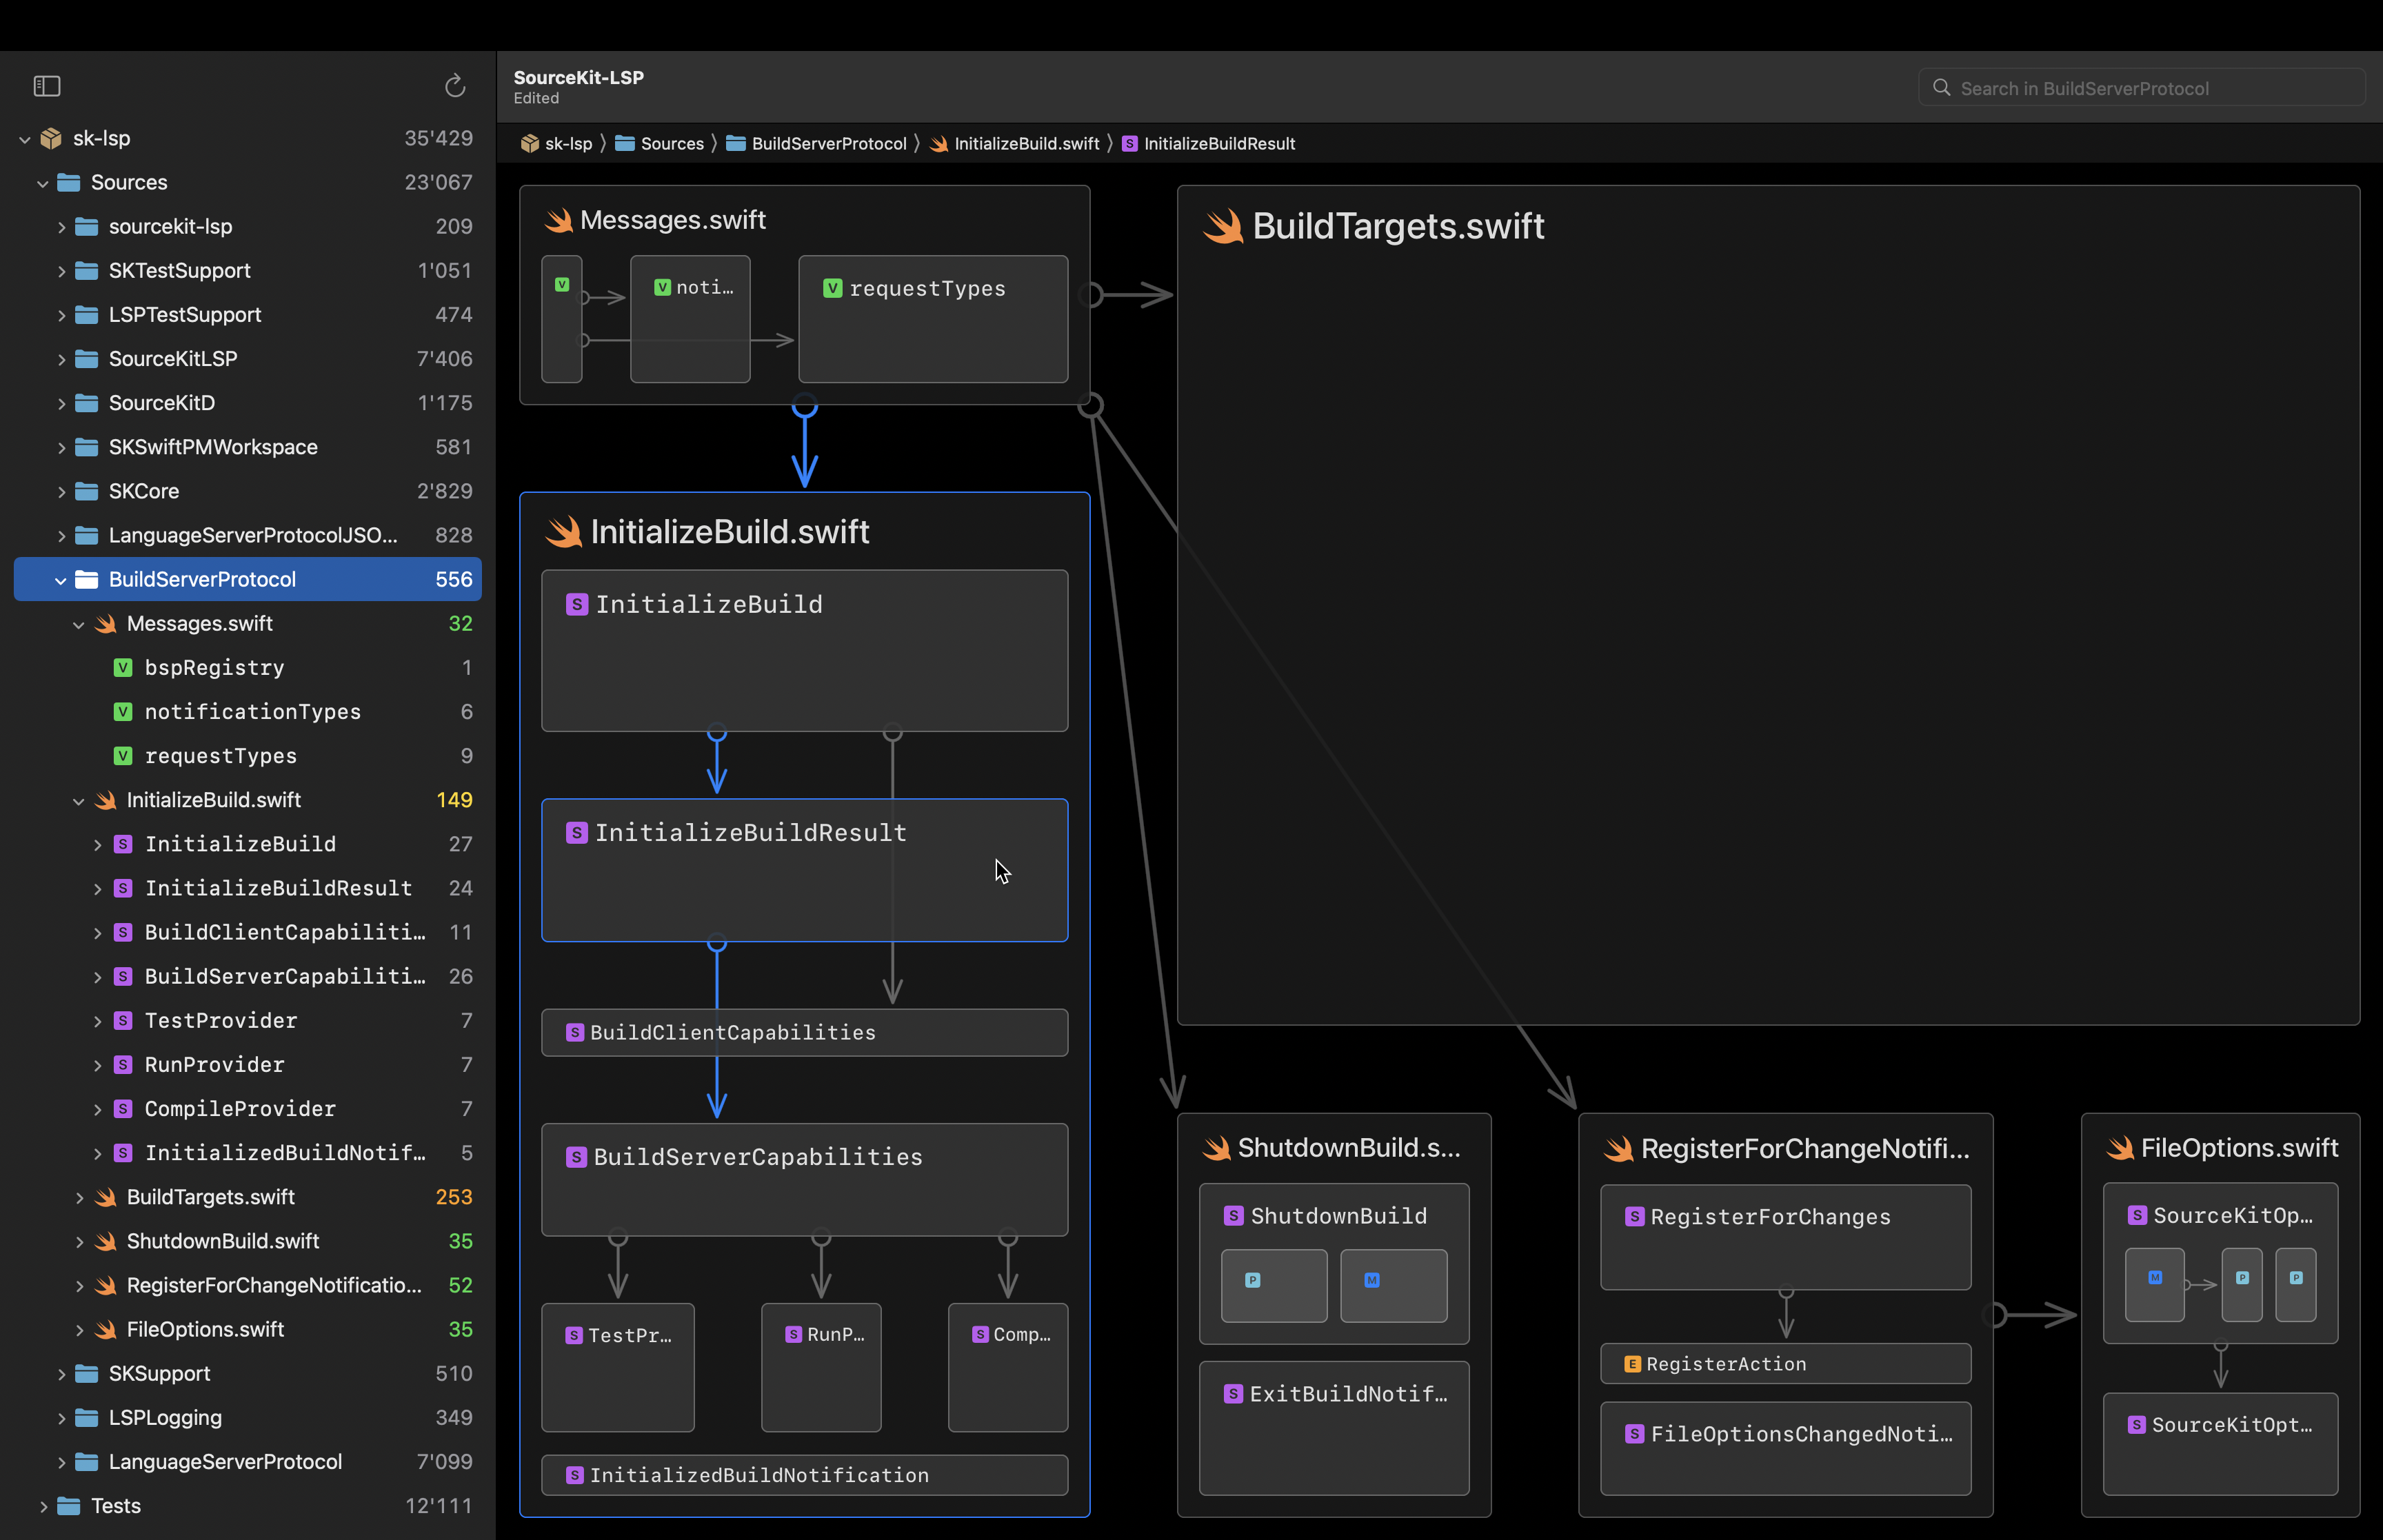
Task: Click the method icon inside SourceKitOp… node
Action: point(2155,1277)
